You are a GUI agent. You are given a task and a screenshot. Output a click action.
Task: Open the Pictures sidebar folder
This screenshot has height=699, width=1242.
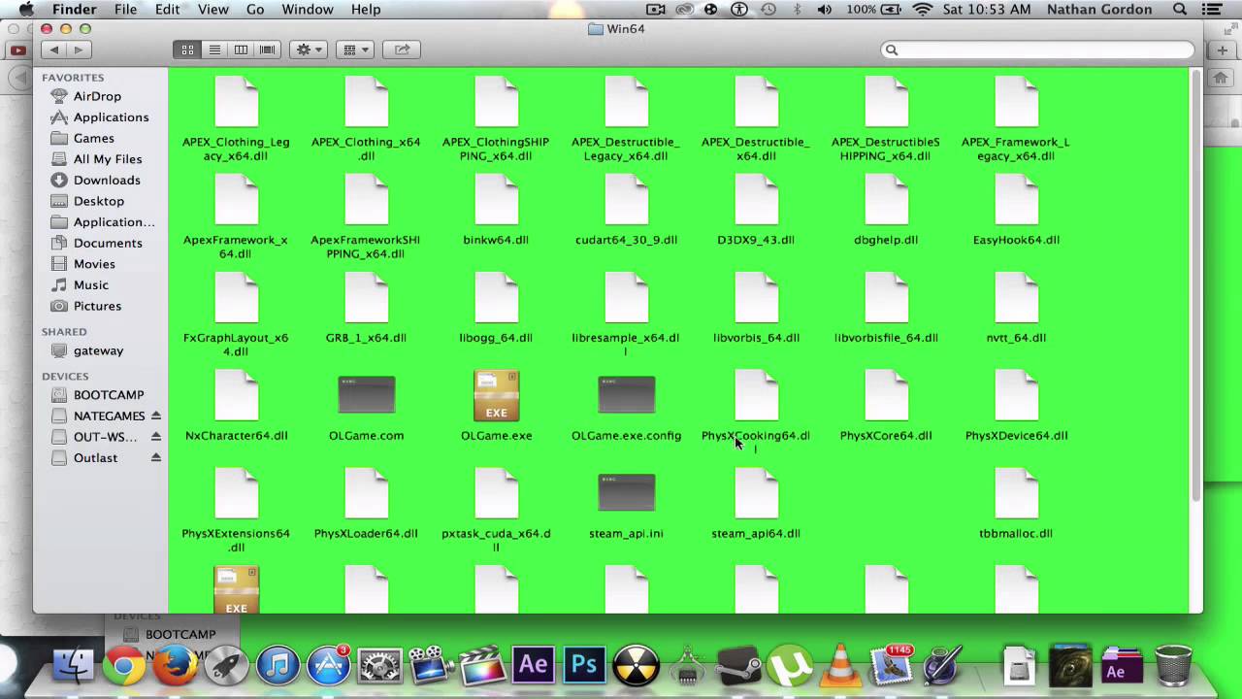pos(97,306)
